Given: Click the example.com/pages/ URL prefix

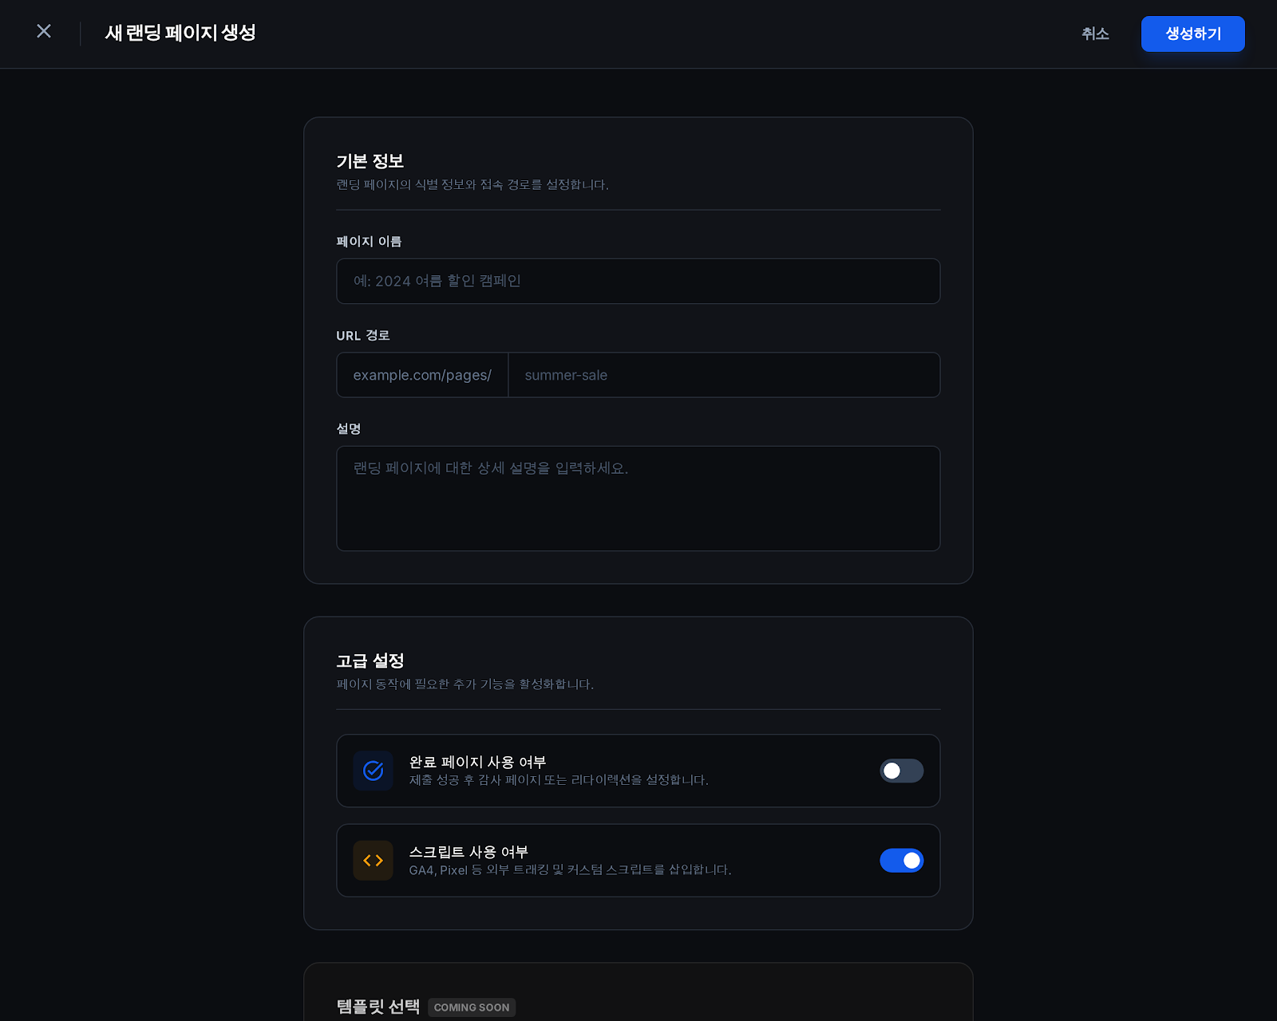Looking at the screenshot, I should 422,375.
